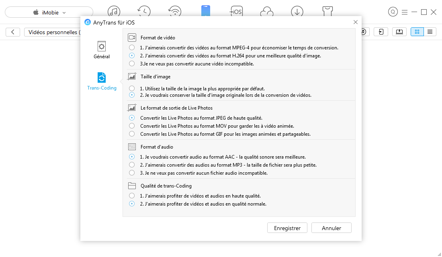
Task: Click the Le format de sortie de Live Photos heading
Action: point(176,108)
